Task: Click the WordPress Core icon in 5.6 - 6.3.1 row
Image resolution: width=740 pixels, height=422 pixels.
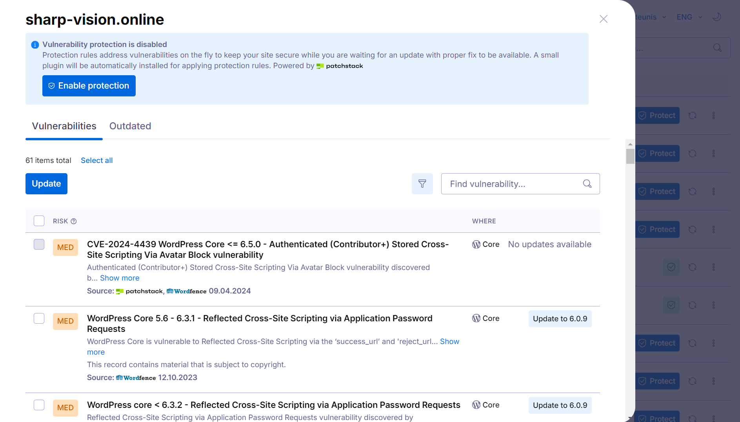Action: tap(476, 319)
